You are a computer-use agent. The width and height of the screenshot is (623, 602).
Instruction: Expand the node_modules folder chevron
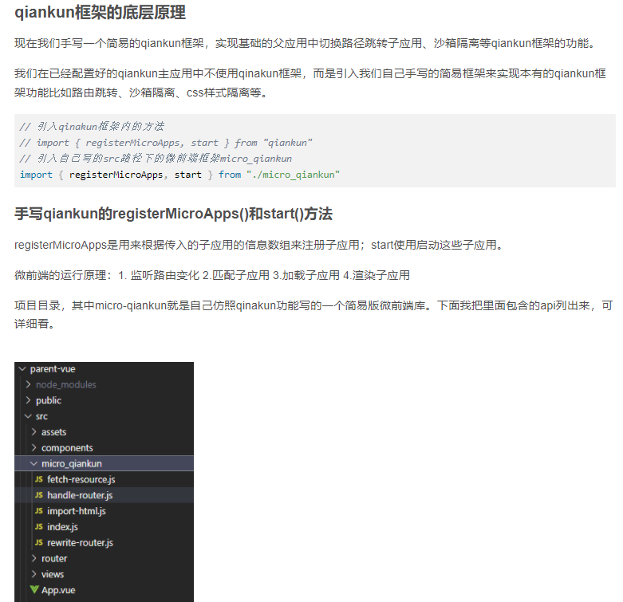(28, 384)
